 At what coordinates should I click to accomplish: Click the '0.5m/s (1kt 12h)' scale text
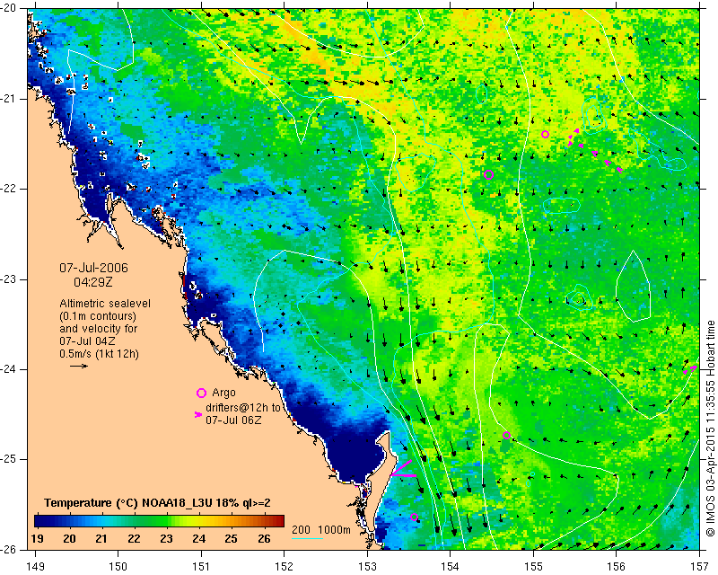(x=100, y=353)
